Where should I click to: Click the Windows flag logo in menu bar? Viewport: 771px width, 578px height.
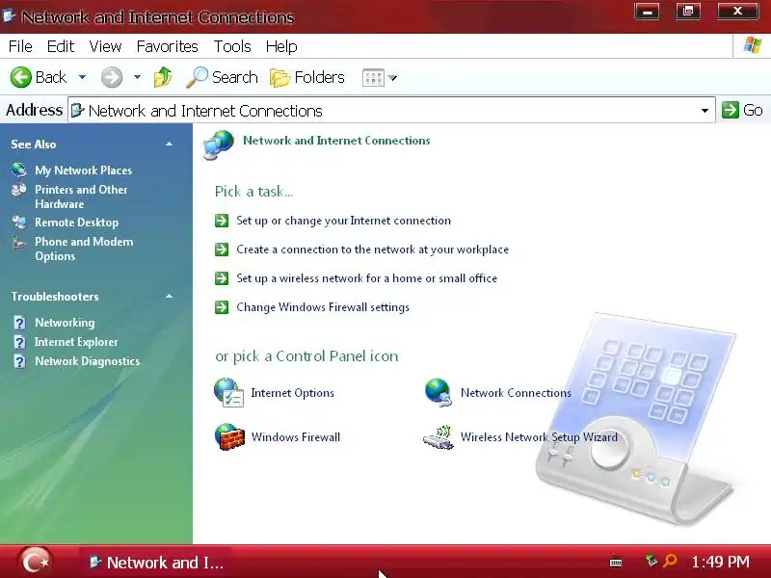[753, 45]
